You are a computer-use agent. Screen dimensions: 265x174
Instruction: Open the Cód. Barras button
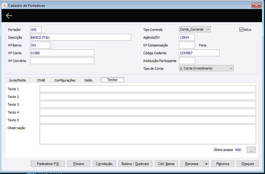click(x=166, y=164)
